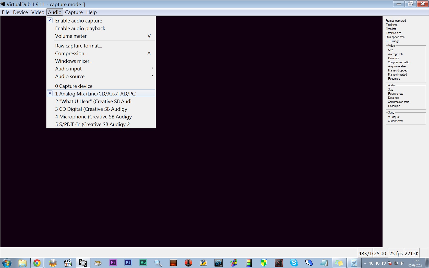
Task: Open the magnifying glass search app
Action: coord(158,263)
